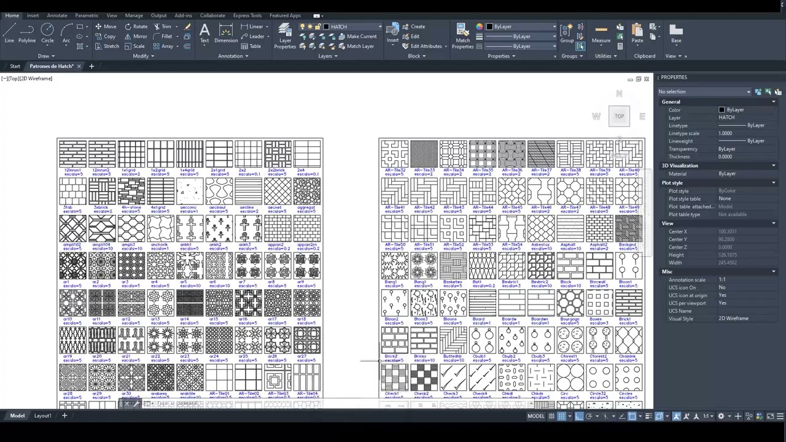
Task: Switch to the Layout1 tab
Action: tap(42, 416)
